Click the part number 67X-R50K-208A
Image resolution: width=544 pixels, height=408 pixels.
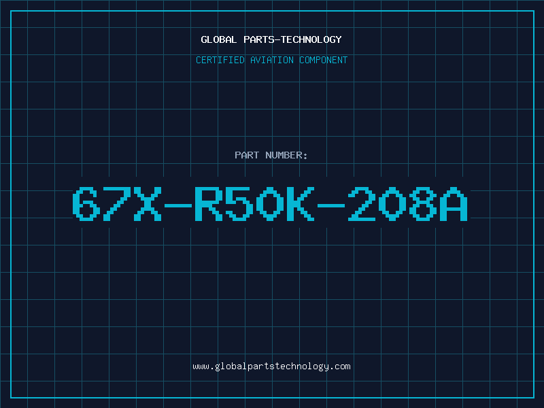(x=270, y=204)
